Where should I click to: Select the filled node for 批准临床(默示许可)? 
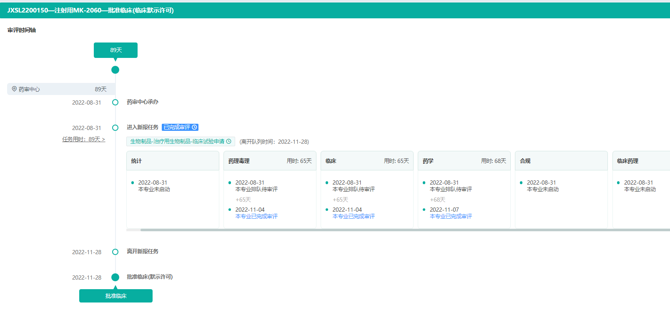pos(115,277)
